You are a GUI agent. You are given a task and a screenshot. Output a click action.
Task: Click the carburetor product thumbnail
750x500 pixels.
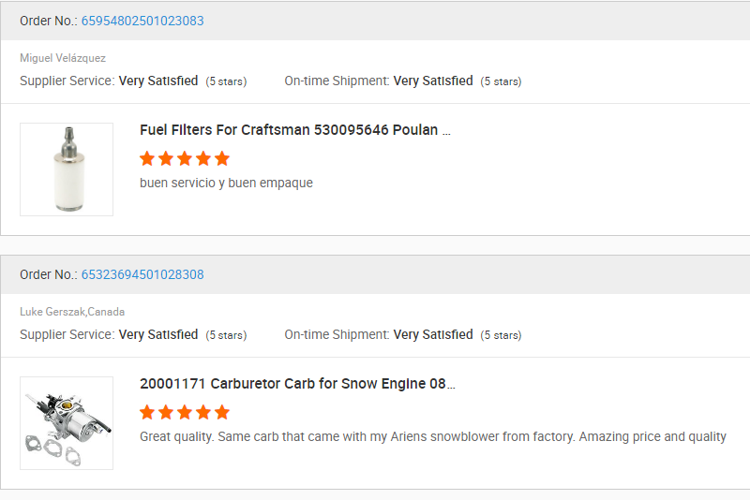[x=67, y=423]
